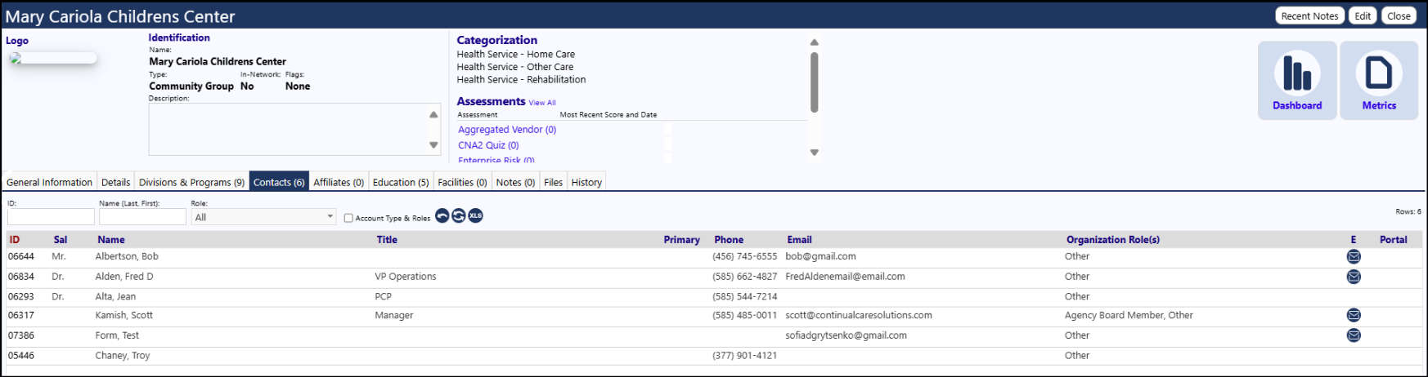Open the Aggregated Vendor (0) assessment link

(507, 129)
